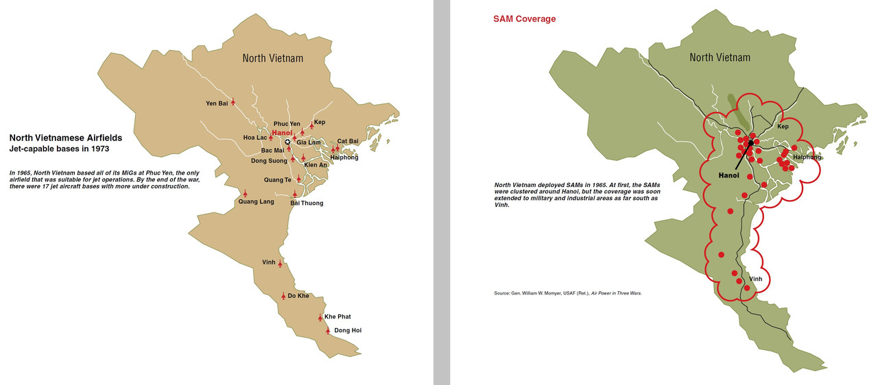
Task: Click the 'Dong Suong' label
Action: tap(269, 161)
